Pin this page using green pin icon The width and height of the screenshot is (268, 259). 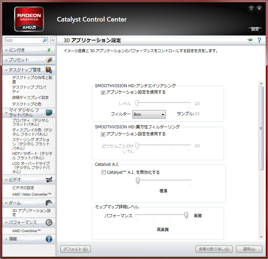point(250,40)
